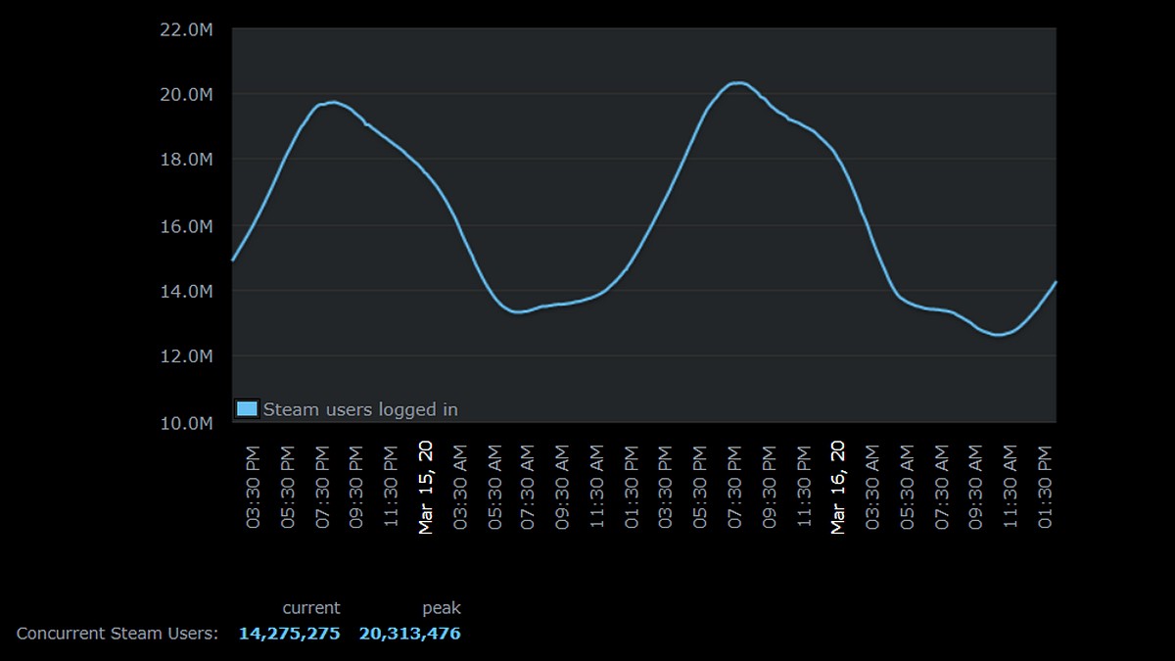Switch to the current column header

(x=311, y=607)
